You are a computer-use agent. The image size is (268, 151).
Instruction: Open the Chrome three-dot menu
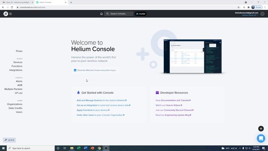click(265, 8)
